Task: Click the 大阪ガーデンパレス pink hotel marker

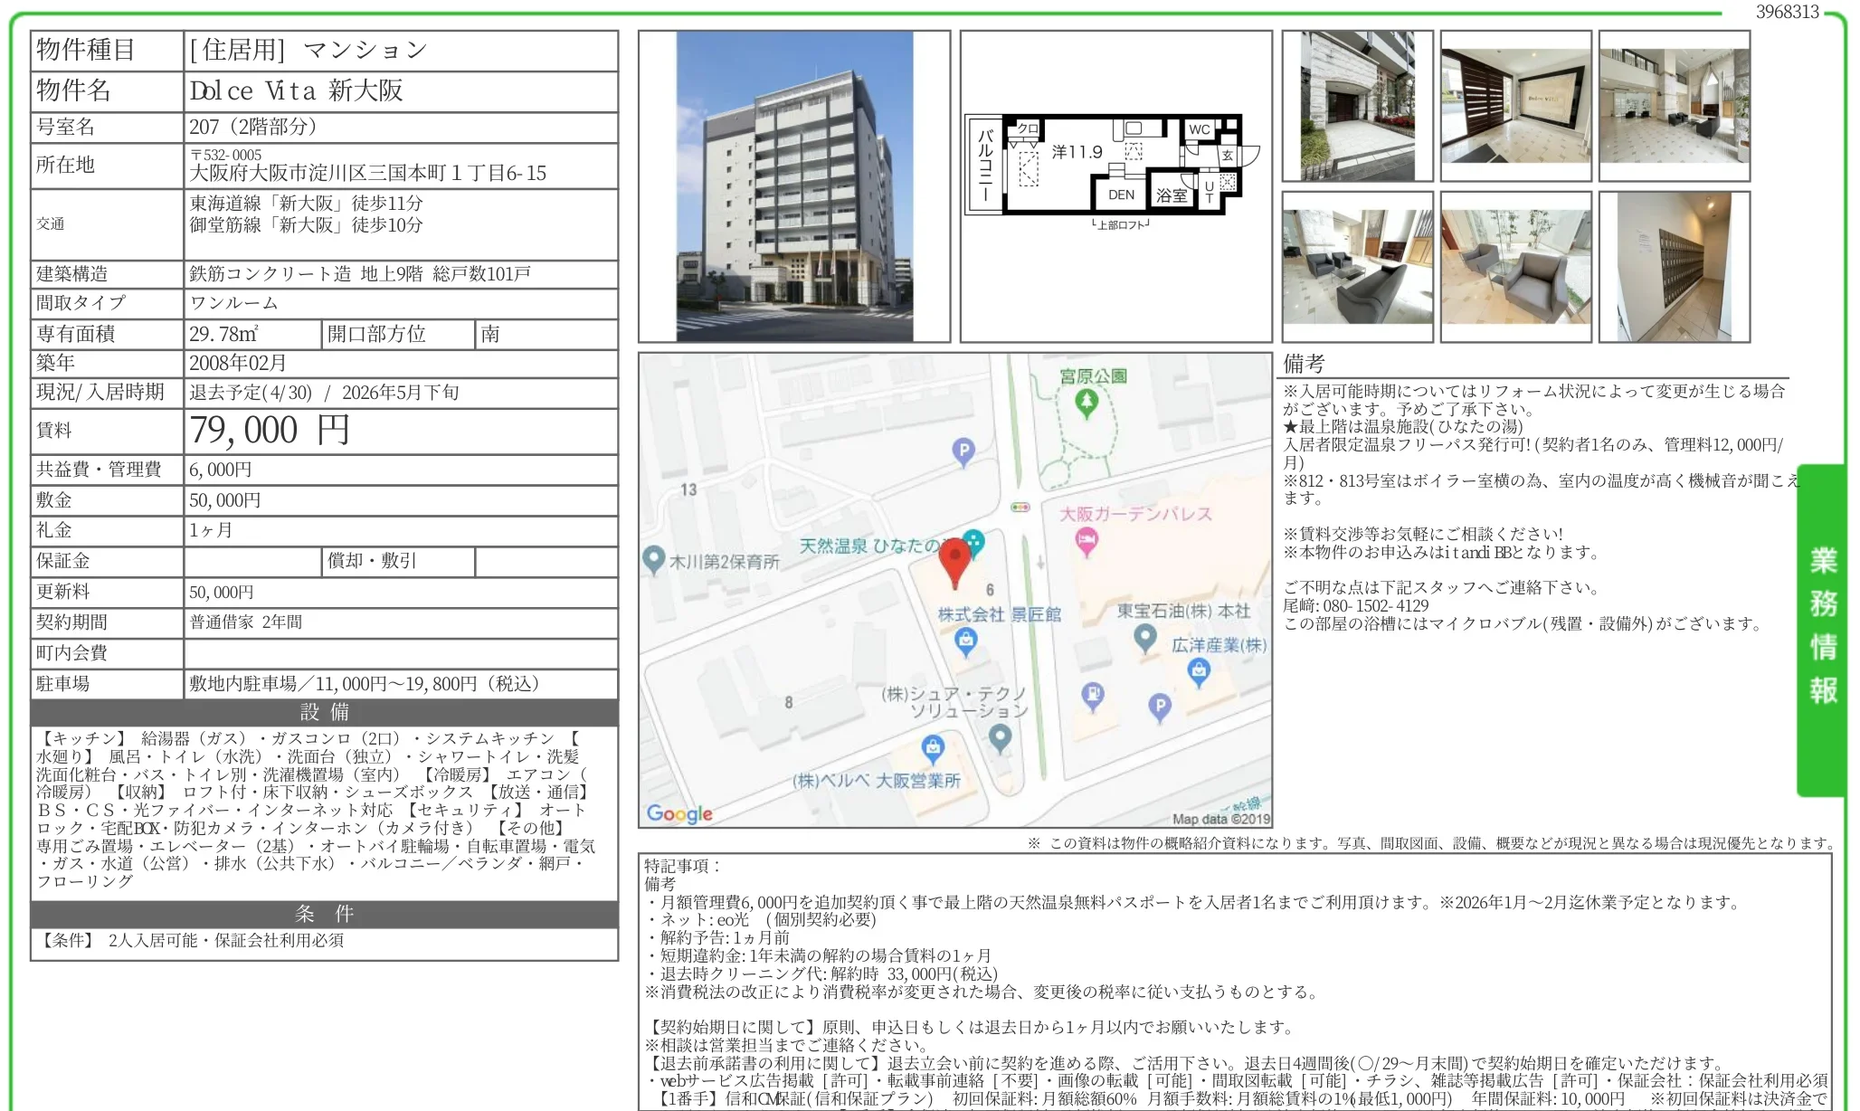Action: (1087, 541)
